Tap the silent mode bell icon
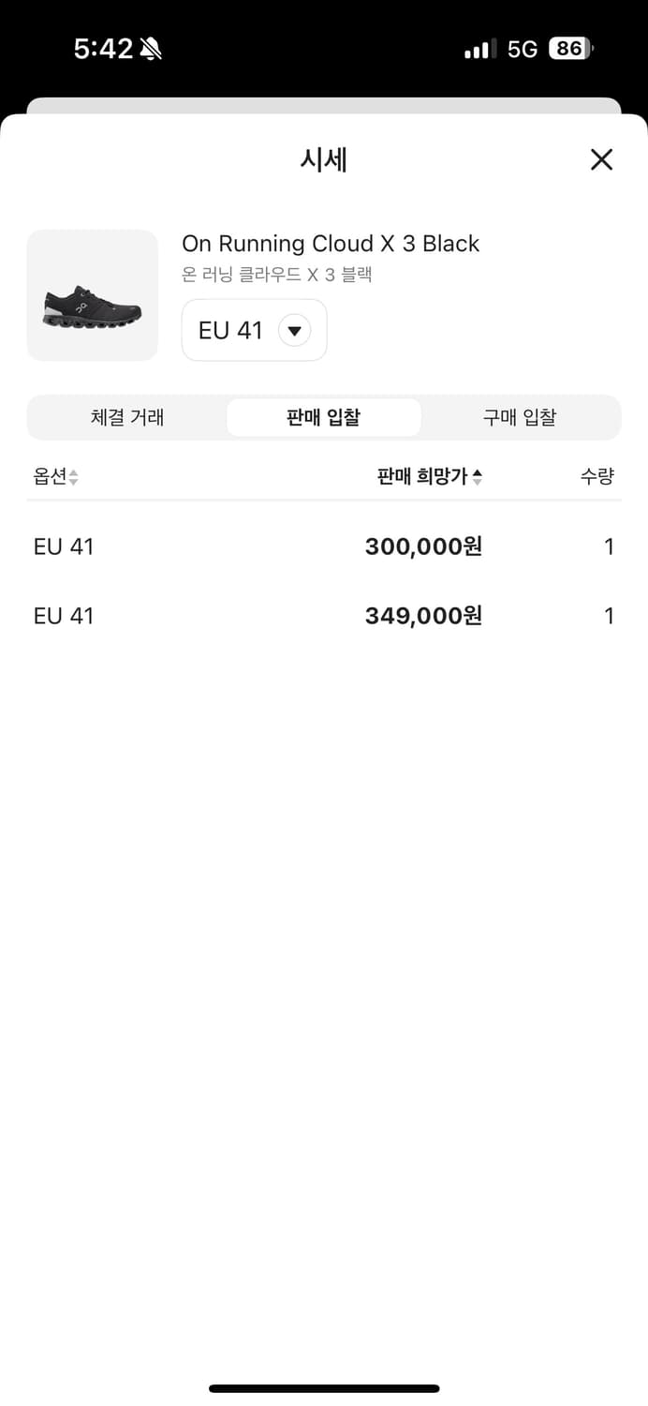Viewport: 648px width, 1406px height. (x=150, y=50)
